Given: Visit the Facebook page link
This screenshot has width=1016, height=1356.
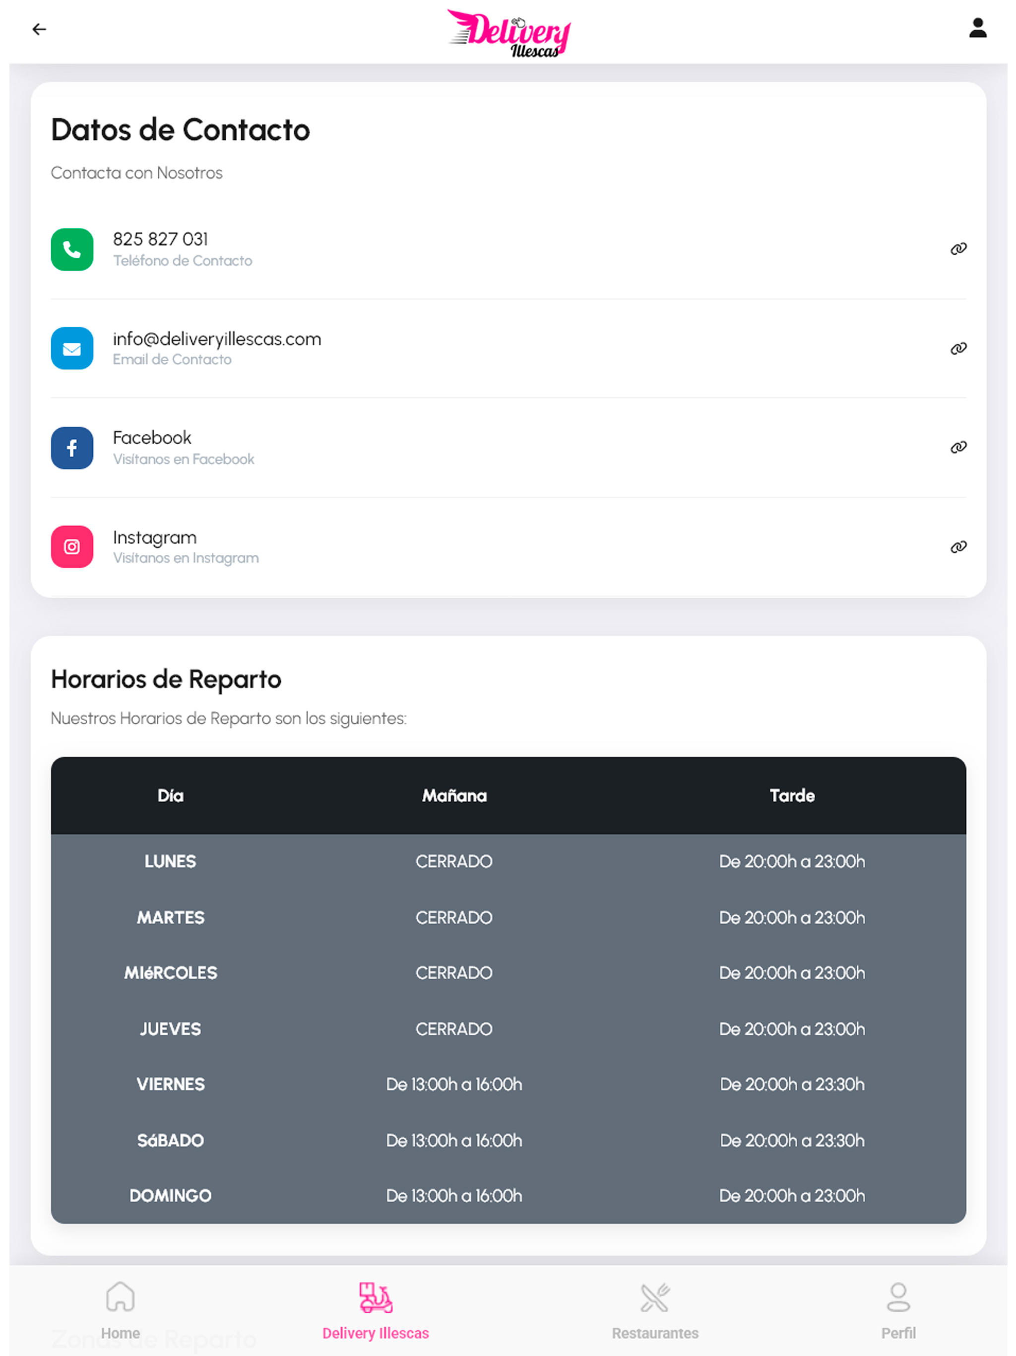Looking at the screenshot, I should (152, 438).
